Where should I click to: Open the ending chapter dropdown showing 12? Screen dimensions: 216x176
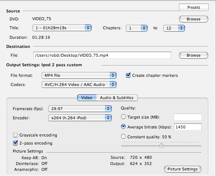(x=174, y=28)
